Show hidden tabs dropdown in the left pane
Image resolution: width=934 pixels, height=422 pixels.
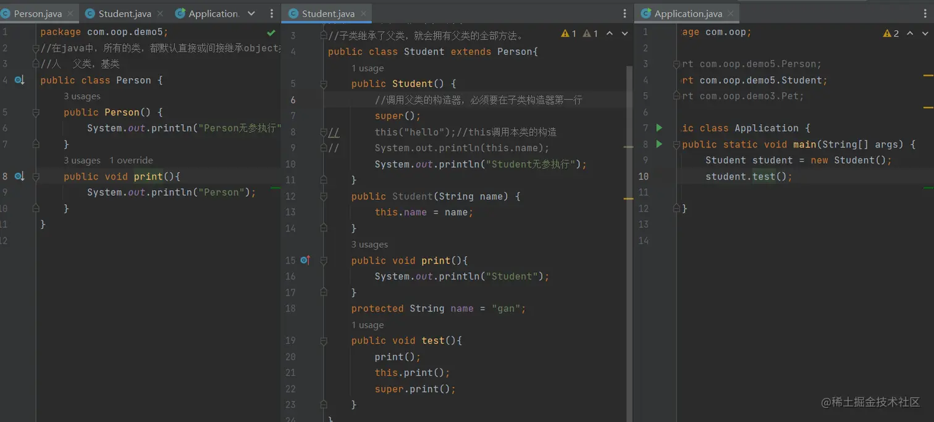click(x=251, y=14)
